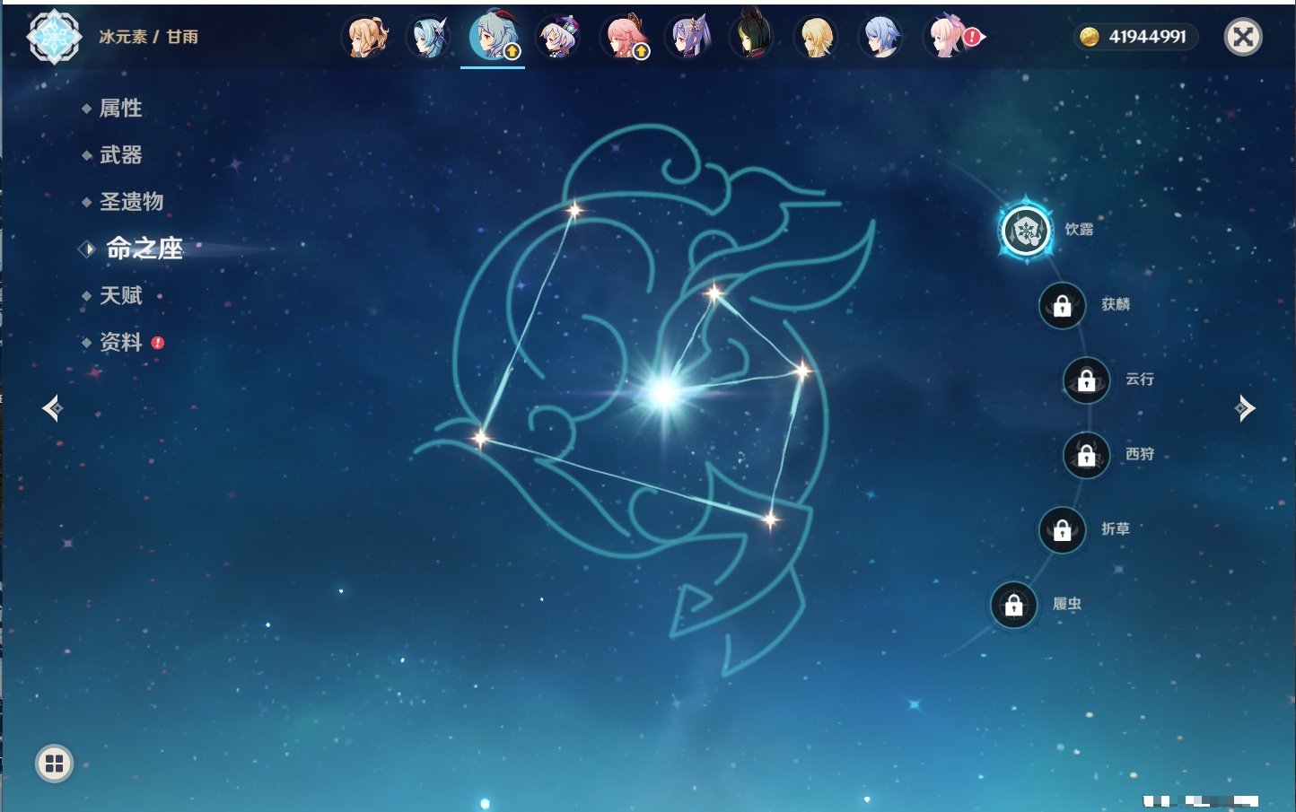Select the blue-haired Ayato avatar
1296x812 pixels.
[x=880, y=38]
